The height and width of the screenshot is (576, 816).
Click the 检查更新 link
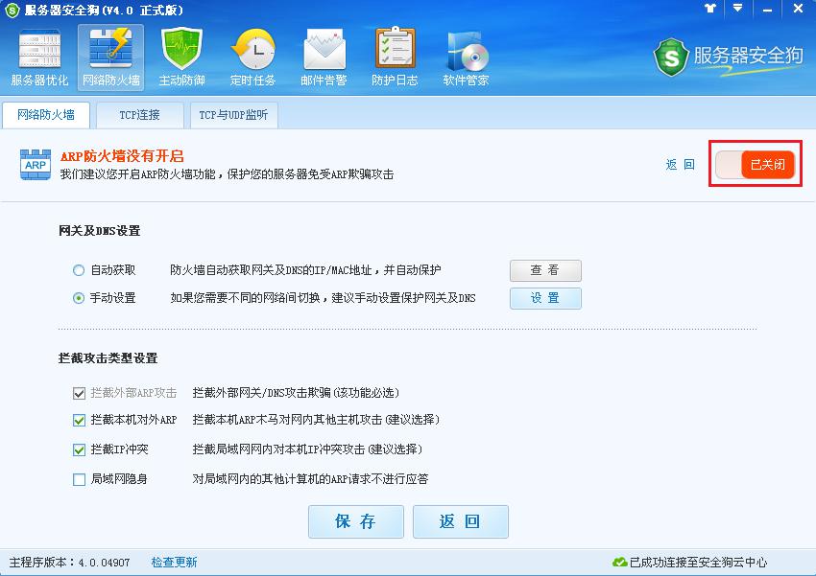coord(173,564)
